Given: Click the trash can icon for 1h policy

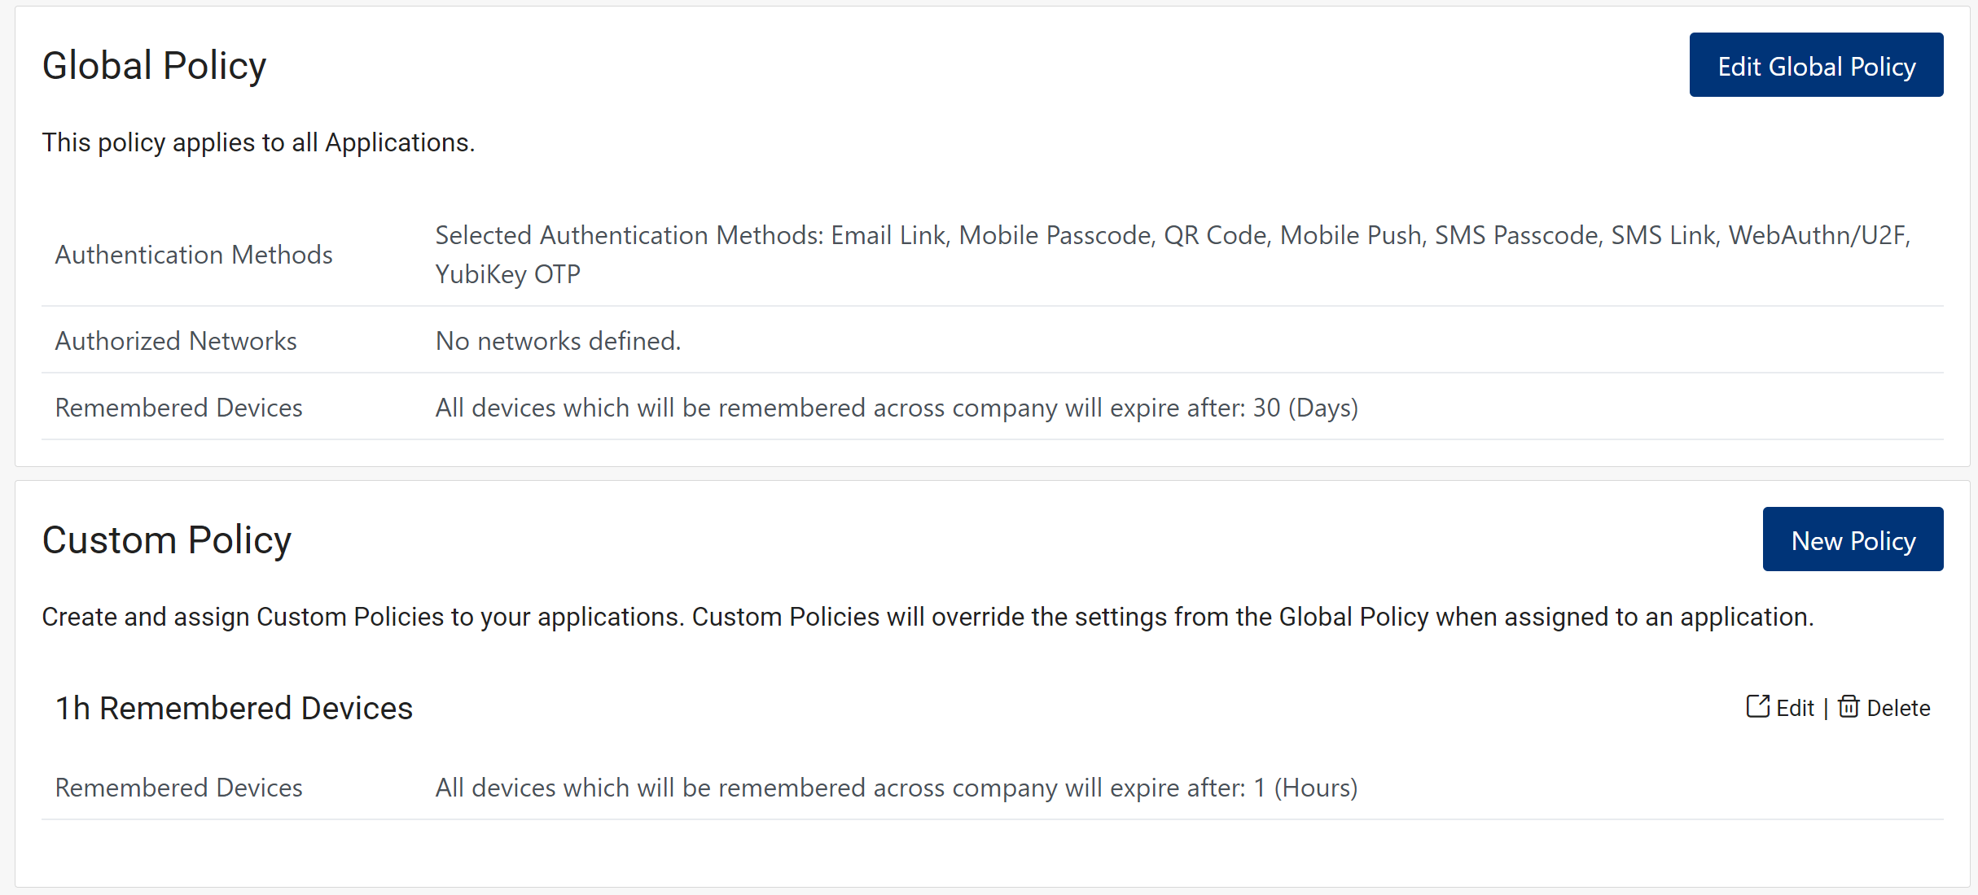Looking at the screenshot, I should [1848, 706].
